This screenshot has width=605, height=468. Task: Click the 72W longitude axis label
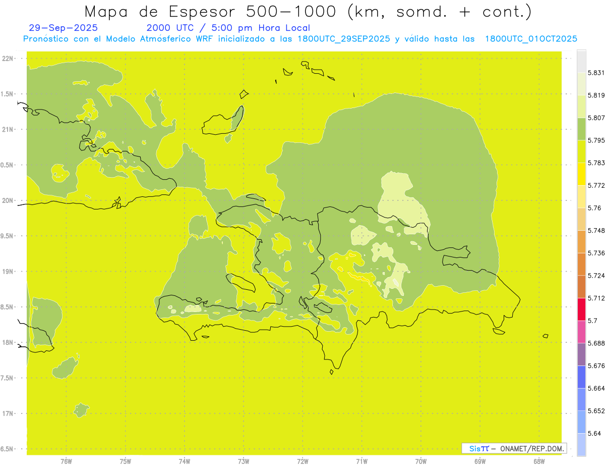tap(302, 461)
